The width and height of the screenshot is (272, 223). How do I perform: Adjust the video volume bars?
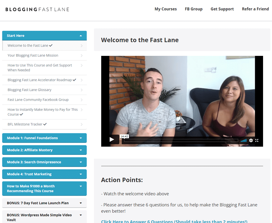(243, 141)
